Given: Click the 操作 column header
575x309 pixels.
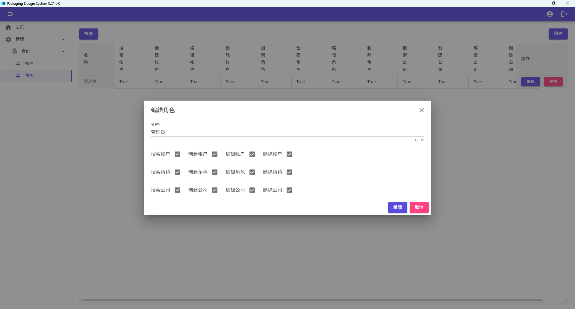Looking at the screenshot, I should pos(542,59).
